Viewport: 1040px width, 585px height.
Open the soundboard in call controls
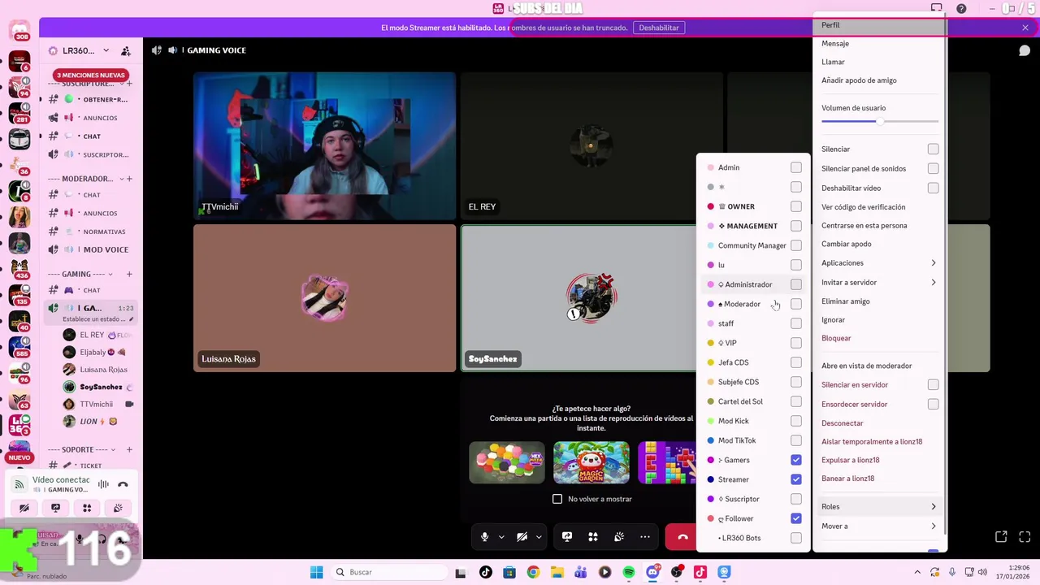pos(619,537)
